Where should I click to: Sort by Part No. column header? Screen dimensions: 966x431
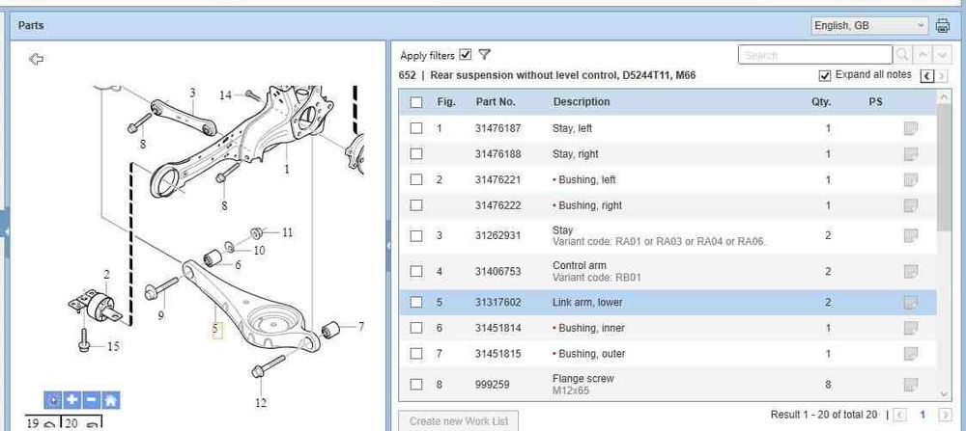coord(495,102)
